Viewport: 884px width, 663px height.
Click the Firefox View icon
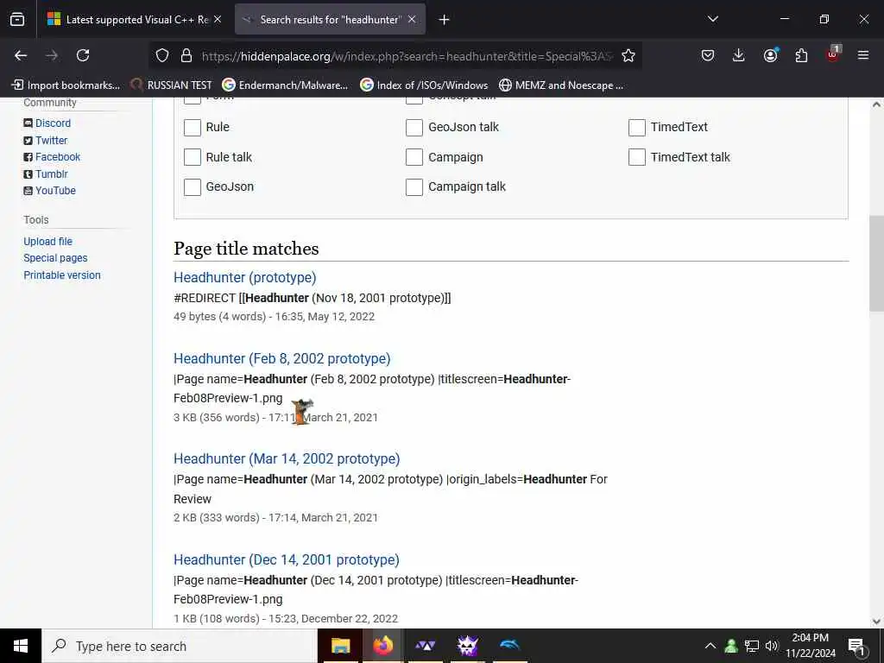pos(17,19)
